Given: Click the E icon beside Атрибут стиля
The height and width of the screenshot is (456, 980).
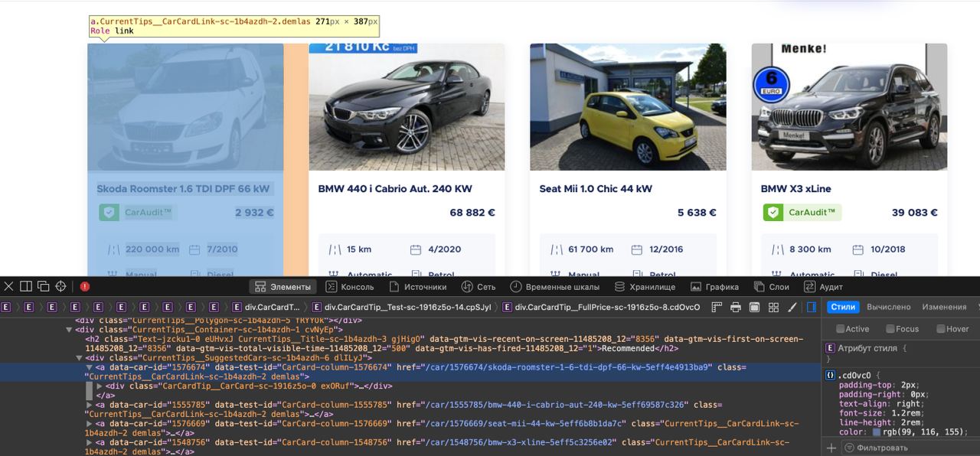Looking at the screenshot, I should pos(830,348).
